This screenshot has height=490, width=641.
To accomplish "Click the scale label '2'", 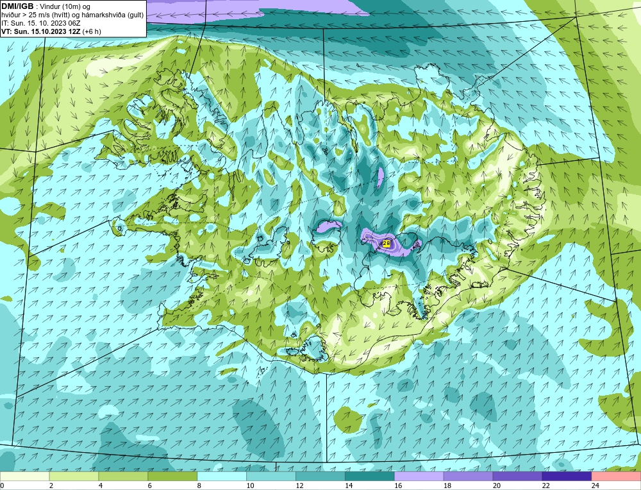I will 51,486.
